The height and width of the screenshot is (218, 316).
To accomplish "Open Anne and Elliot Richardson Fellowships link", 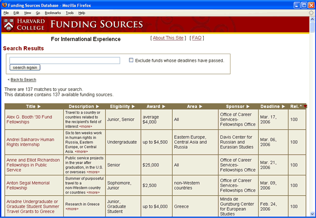I will 33,165.
